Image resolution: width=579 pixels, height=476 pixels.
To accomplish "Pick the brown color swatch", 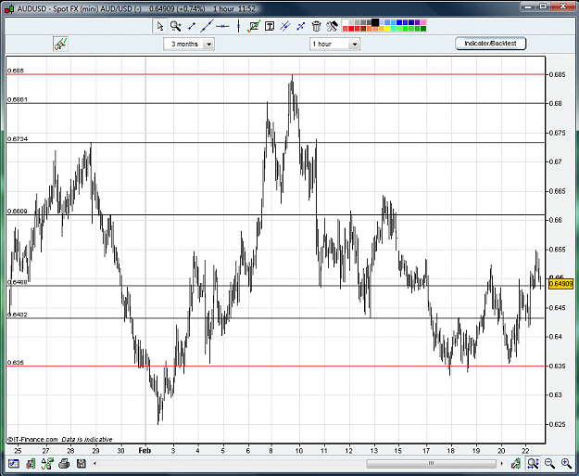I will 363,29.
